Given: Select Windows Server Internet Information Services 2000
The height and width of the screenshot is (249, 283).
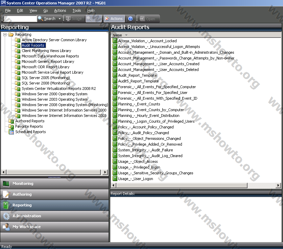Looking at the screenshot, I should tap(64, 110).
